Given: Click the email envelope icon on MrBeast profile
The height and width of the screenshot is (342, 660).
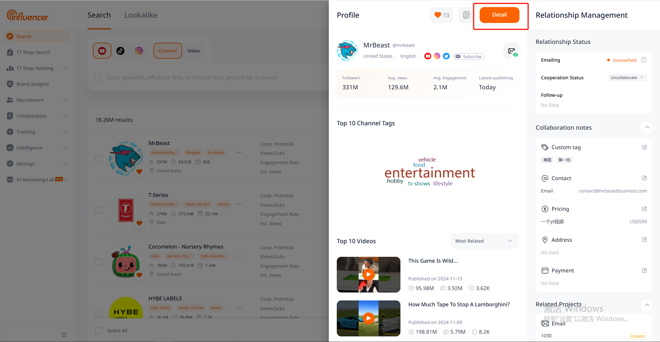Looking at the screenshot, I should point(511,51).
